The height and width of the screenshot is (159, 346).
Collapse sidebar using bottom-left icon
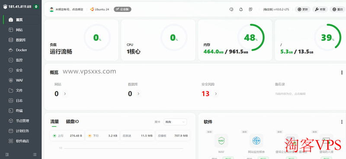point(7,155)
